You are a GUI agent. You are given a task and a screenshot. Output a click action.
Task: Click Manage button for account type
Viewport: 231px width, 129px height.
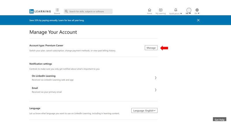[151, 48]
